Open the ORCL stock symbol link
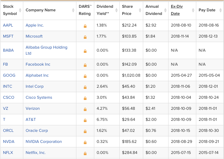The height and width of the screenshot is (159, 224). 8,131
